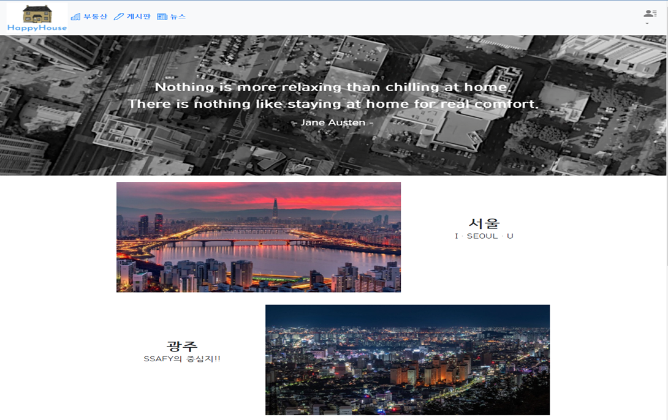This screenshot has width=668, height=420.
Task: Click the Seoul Han River night photo
Action: pos(257,236)
